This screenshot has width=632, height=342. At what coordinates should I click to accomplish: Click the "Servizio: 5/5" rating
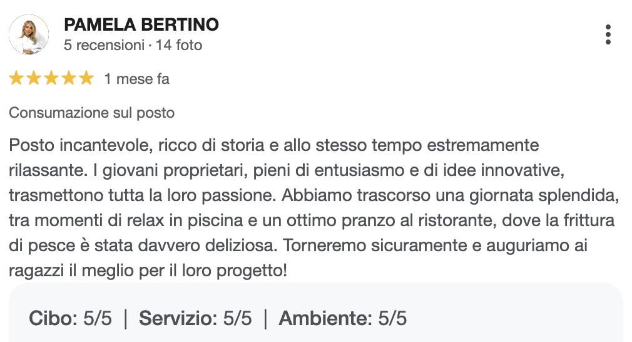coord(195,318)
